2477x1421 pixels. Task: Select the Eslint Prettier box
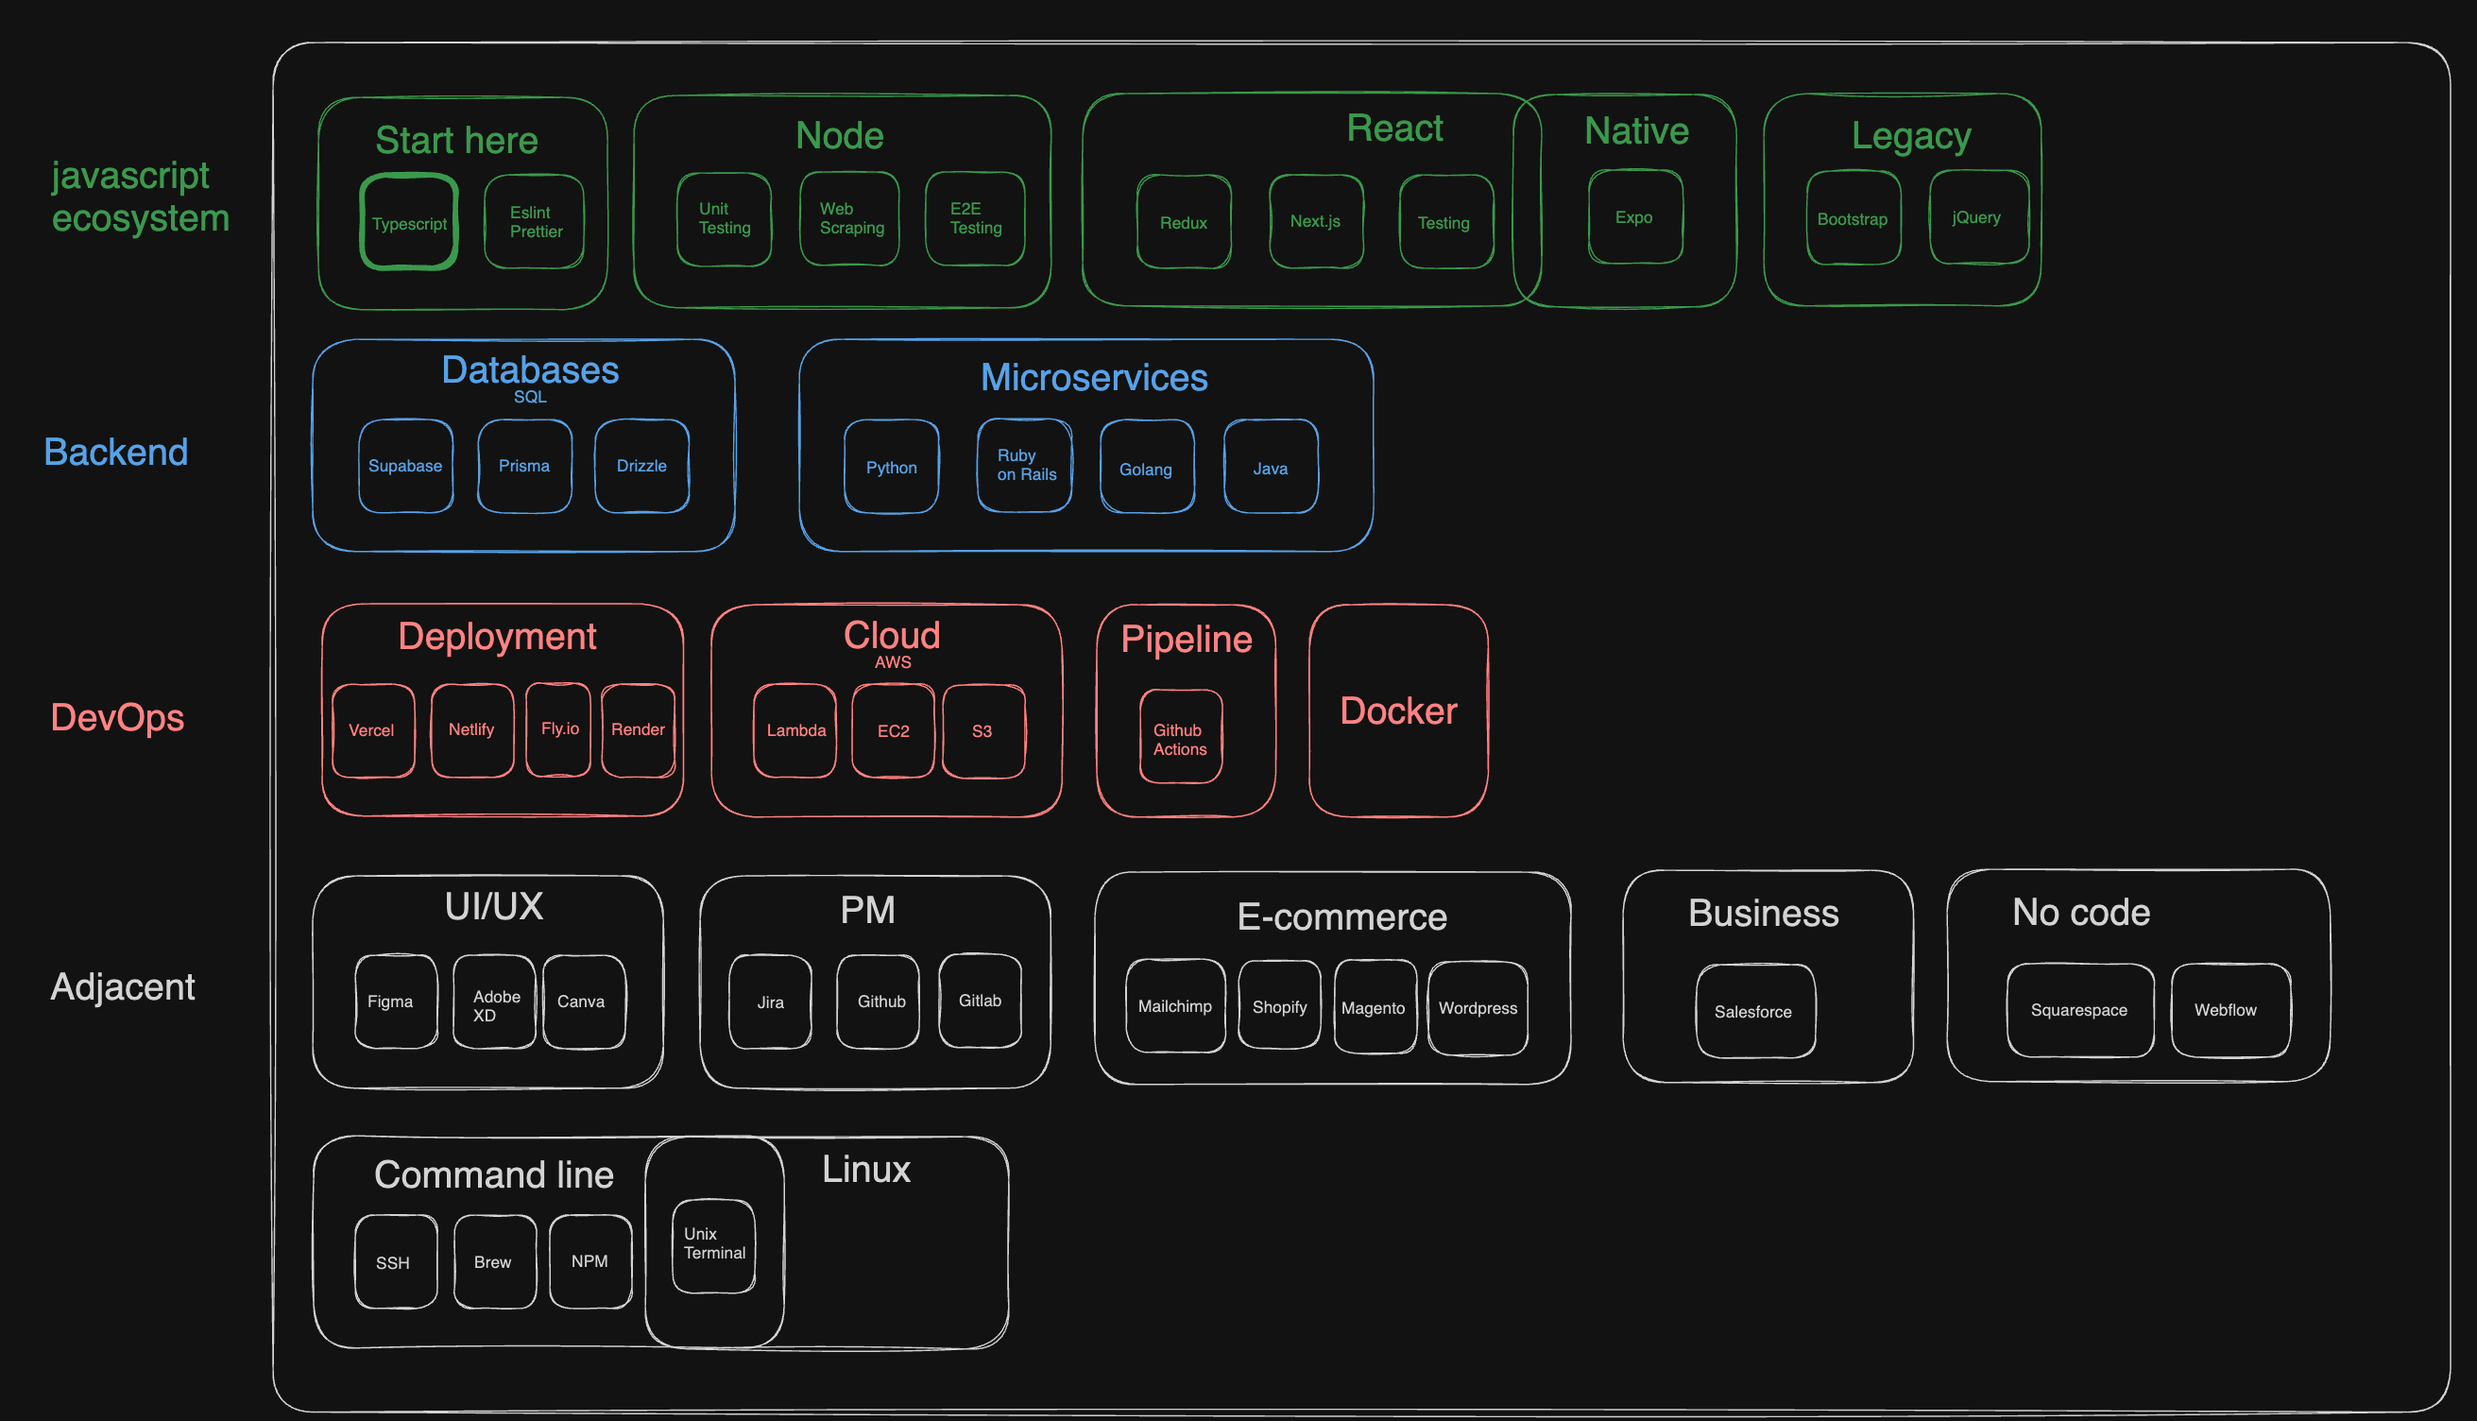(x=534, y=221)
